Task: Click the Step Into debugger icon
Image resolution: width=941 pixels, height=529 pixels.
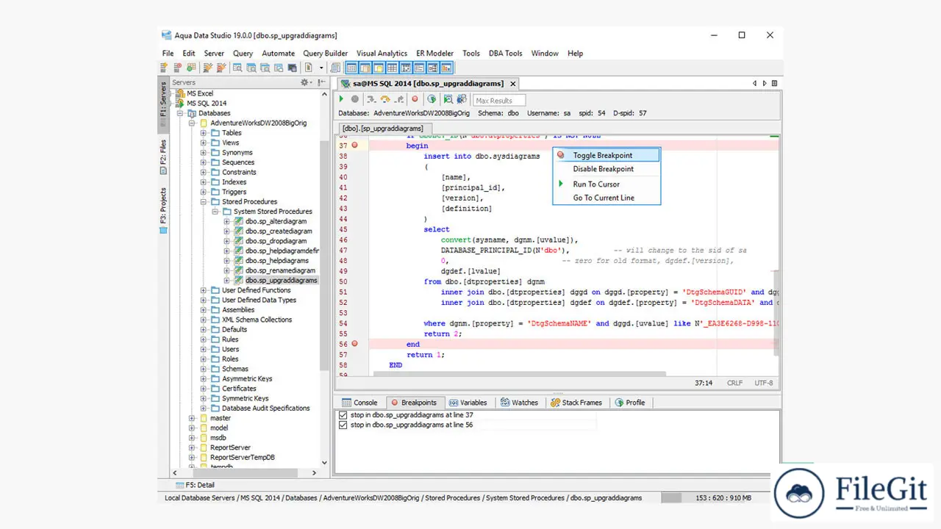Action: pos(371,99)
